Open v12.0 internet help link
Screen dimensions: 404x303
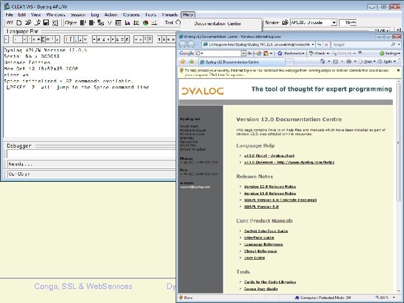pyautogui.click(x=289, y=162)
